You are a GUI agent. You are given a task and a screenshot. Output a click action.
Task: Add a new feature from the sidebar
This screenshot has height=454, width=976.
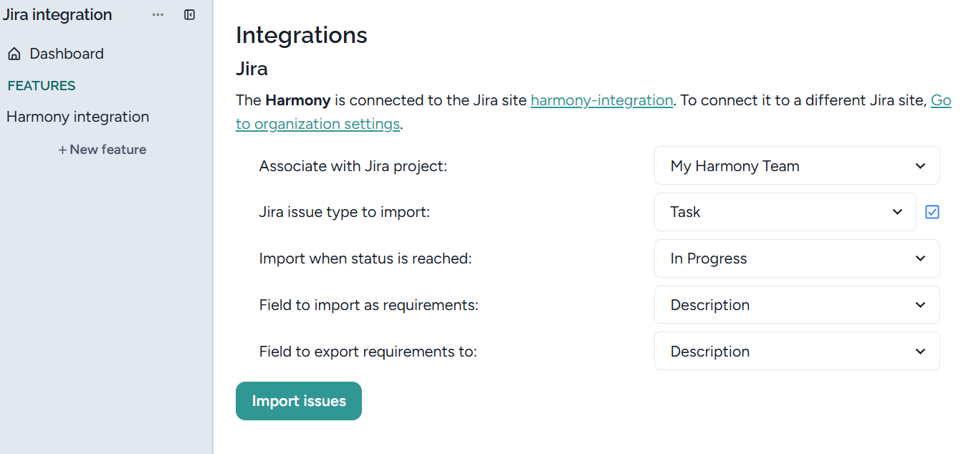(x=102, y=150)
